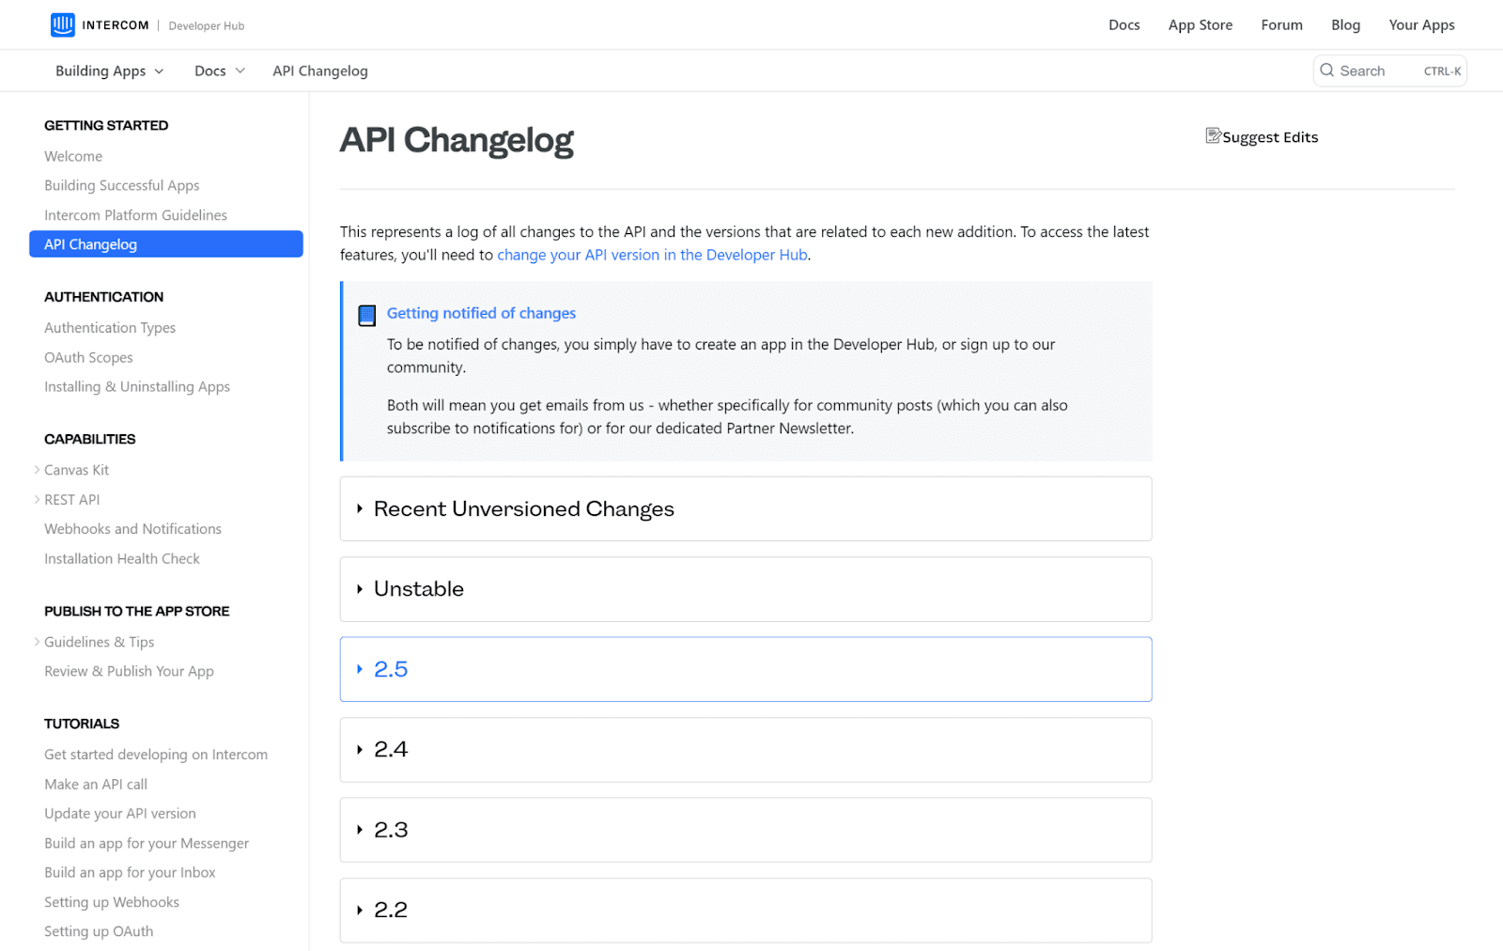The height and width of the screenshot is (951, 1503).
Task: Click the Getting notified of changes link
Action: coord(481,313)
